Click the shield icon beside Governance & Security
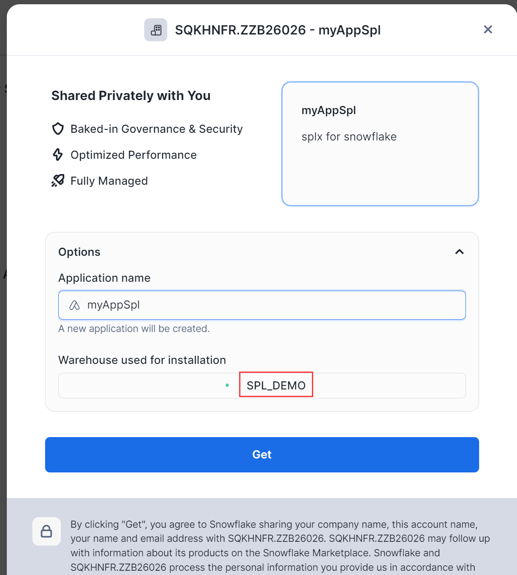 pos(58,129)
